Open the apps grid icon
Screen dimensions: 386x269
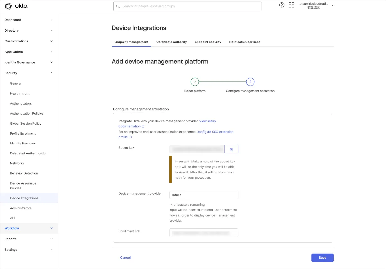pos(291,5)
